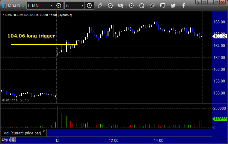
Task: Click the 250000 volume axis label
Action: click(x=219, y=109)
